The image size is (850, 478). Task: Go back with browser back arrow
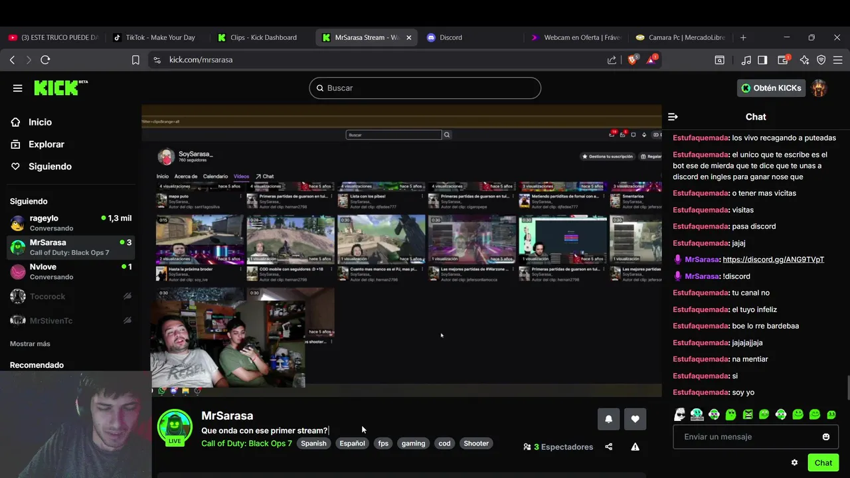click(12, 60)
